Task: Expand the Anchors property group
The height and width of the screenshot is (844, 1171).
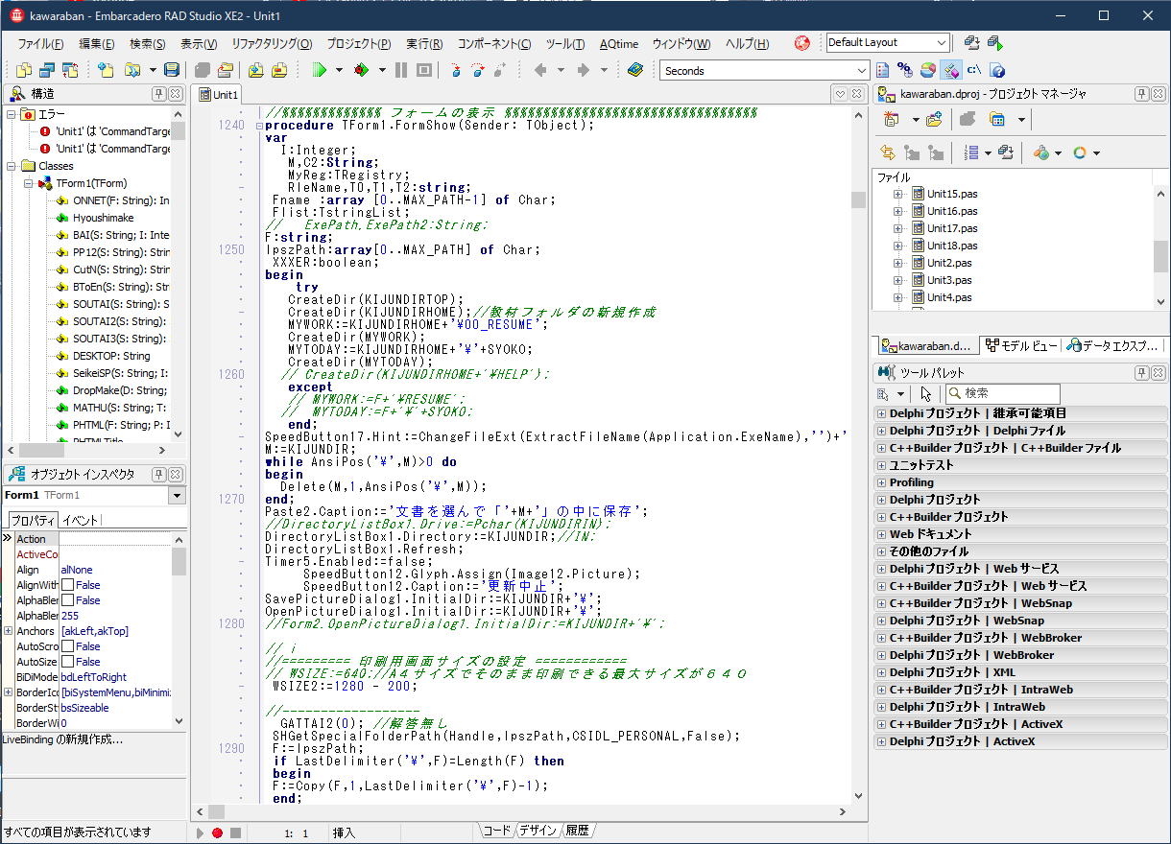Action: pyautogui.click(x=8, y=631)
